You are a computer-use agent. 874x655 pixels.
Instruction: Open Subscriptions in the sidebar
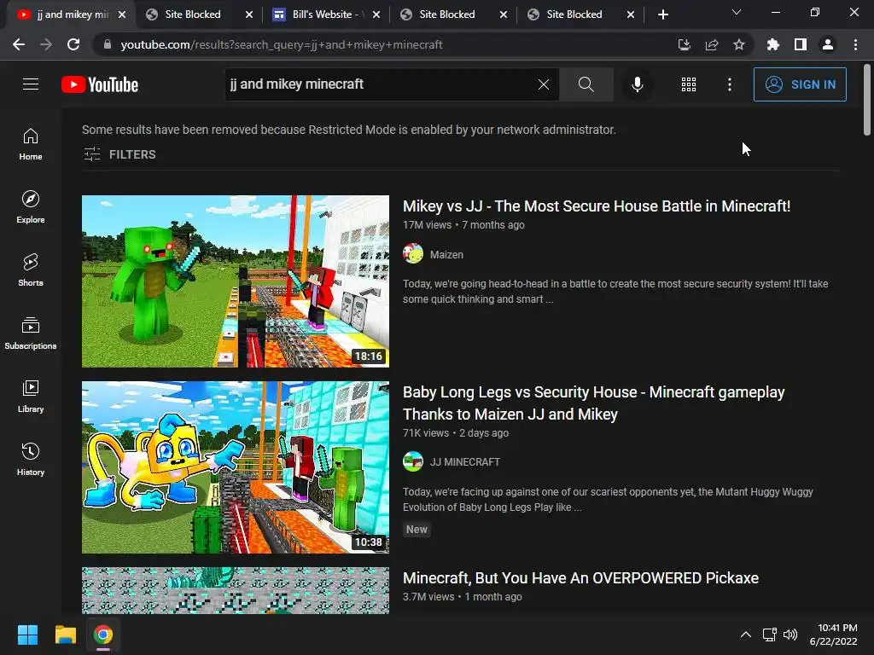(31, 333)
